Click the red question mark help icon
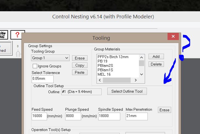Image resolution: width=200 pixels, height=134 pixels. coord(18,35)
